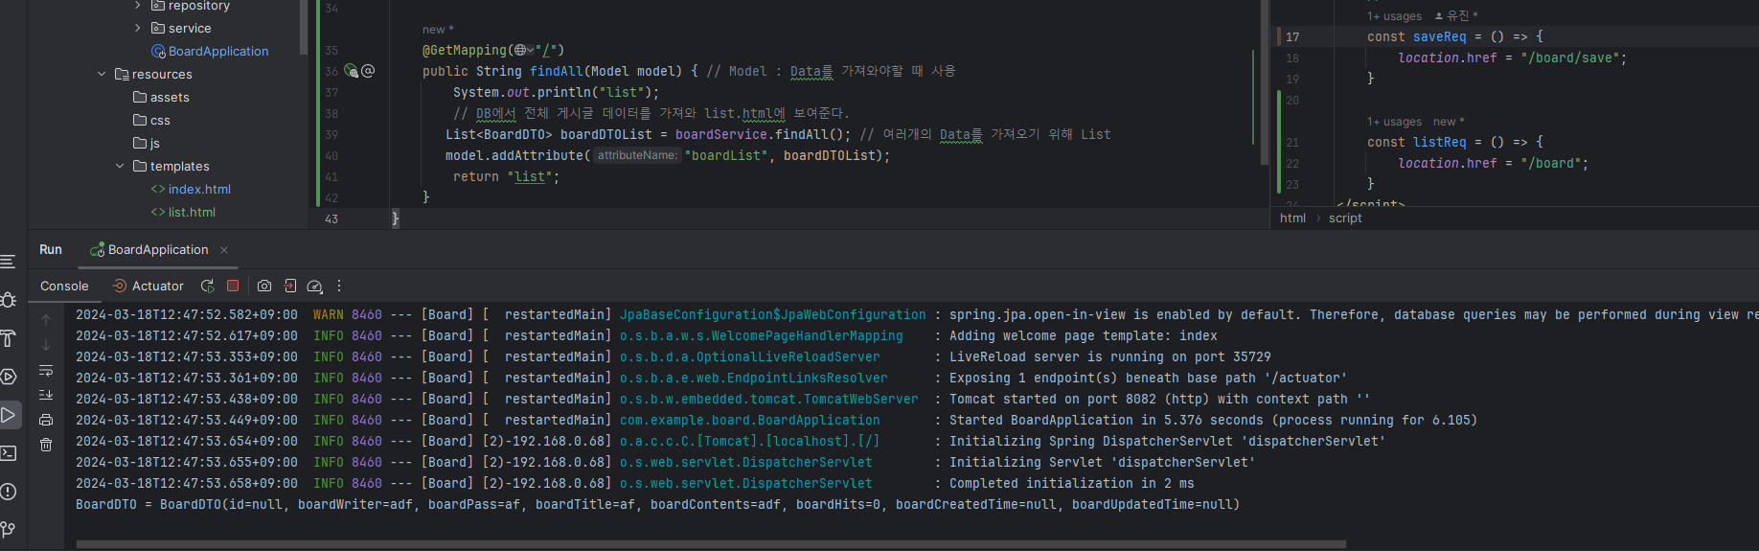Click the exit/redirect icon in the Run toolbar
1759x551 pixels.
pos(290,286)
